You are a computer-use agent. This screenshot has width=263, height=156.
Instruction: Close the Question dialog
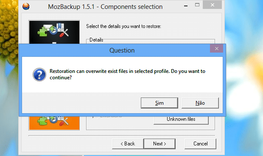pyautogui.click(x=216, y=49)
